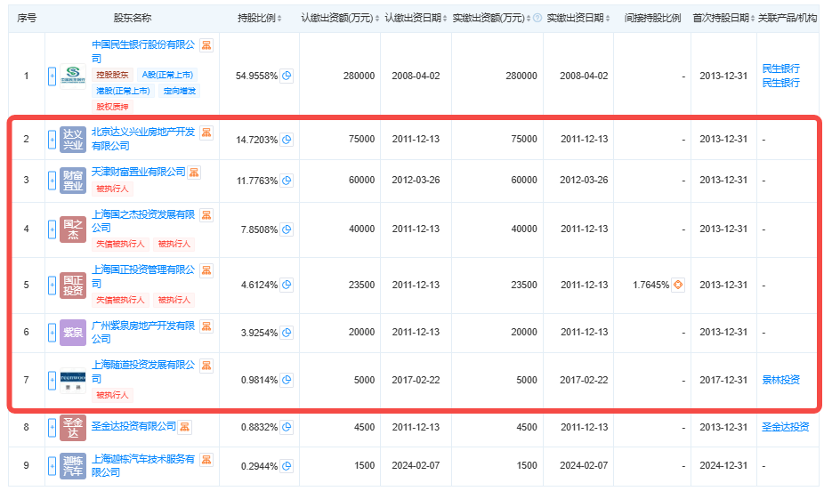Sort by 认缴出资额(万元) column header
Screen dimensions: 824x491
(338, 18)
